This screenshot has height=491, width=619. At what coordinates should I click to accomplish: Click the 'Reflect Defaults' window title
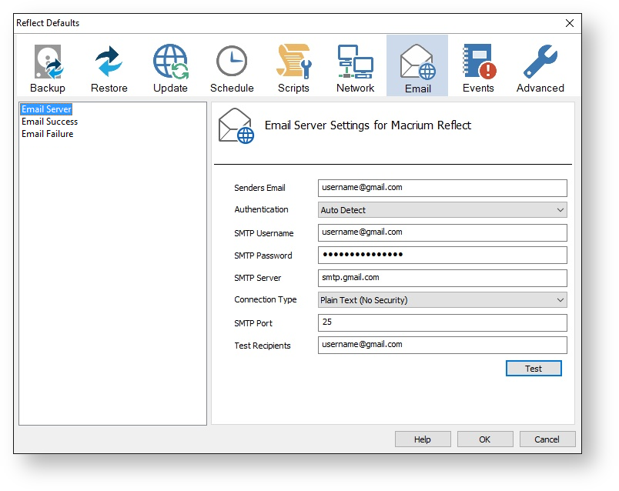pos(48,23)
